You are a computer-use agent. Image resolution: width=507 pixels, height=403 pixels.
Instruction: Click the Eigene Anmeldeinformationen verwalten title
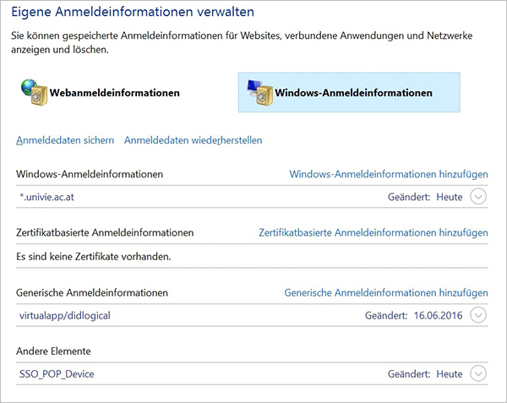pos(133,12)
